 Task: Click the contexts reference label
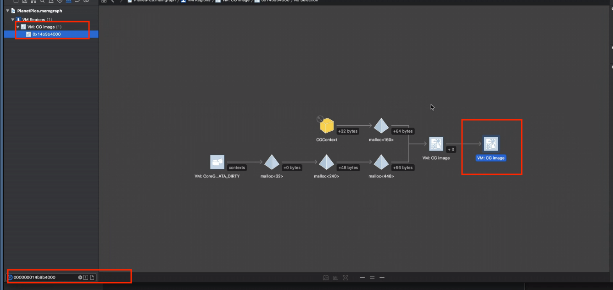[x=237, y=167]
